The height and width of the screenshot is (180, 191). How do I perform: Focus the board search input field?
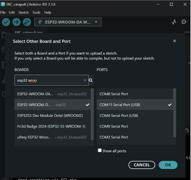point(49,80)
